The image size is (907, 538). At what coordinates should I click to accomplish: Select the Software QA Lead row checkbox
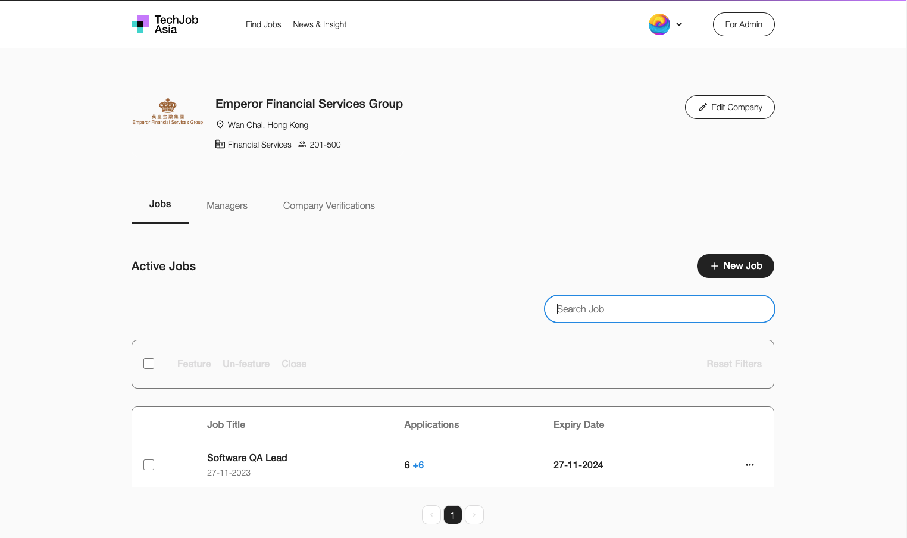[149, 465]
